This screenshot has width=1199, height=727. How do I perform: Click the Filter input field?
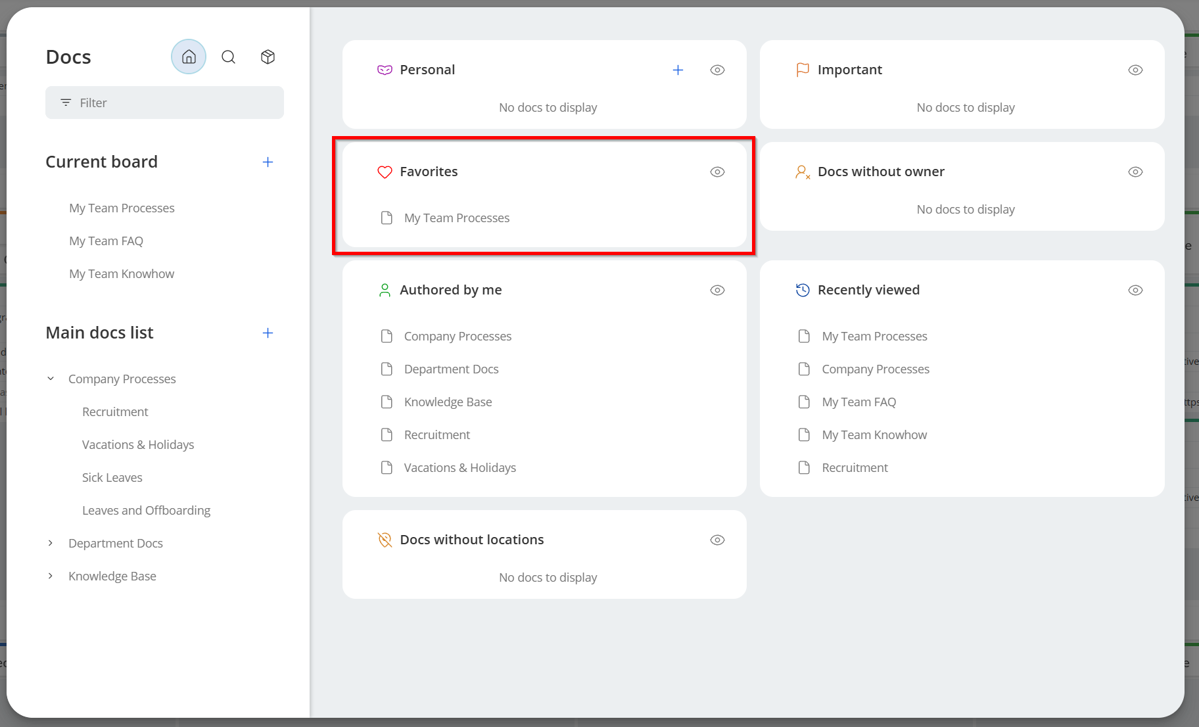pyautogui.click(x=164, y=103)
